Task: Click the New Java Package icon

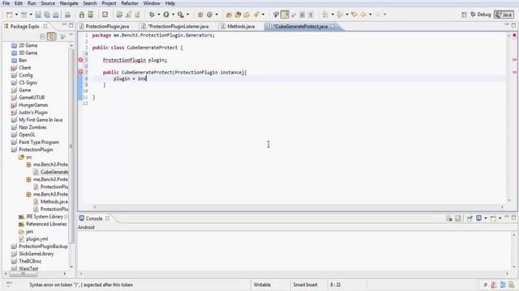Action: pos(200,15)
